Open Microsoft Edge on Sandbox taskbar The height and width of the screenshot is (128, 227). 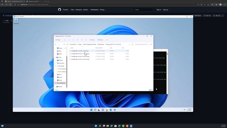click(111, 110)
